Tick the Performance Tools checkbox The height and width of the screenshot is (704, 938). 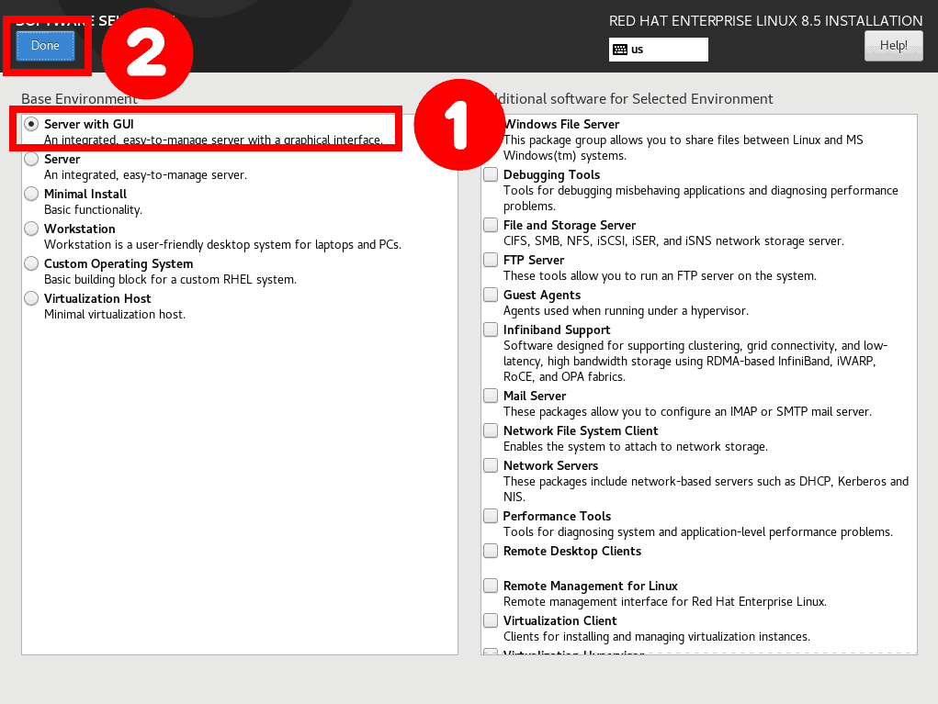[491, 516]
